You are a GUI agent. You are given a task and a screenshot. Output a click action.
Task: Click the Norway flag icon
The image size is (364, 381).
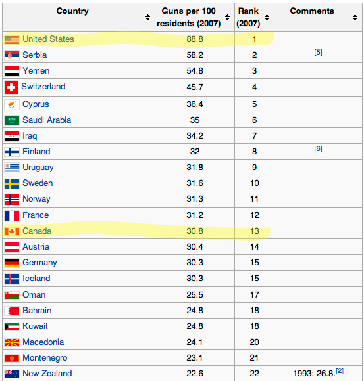pyautogui.click(x=12, y=200)
